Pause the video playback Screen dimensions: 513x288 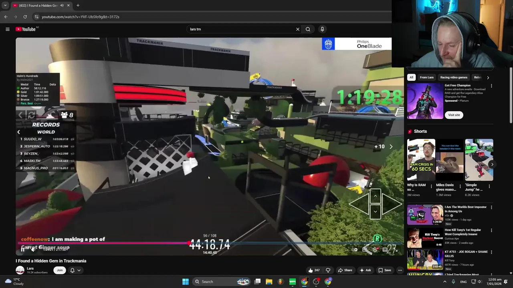pyautogui.click(x=23, y=249)
